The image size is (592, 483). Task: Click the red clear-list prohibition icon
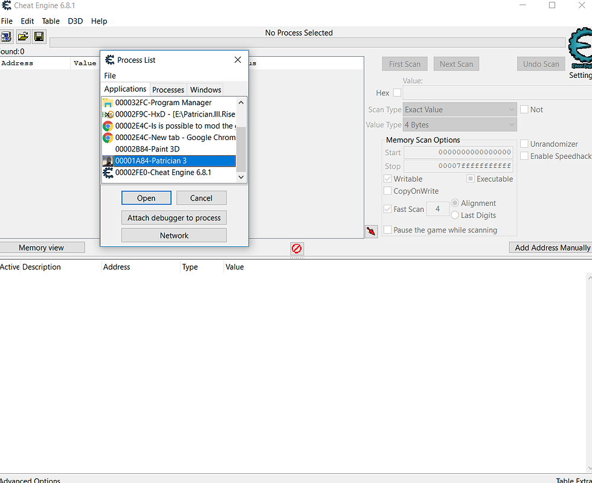point(297,248)
